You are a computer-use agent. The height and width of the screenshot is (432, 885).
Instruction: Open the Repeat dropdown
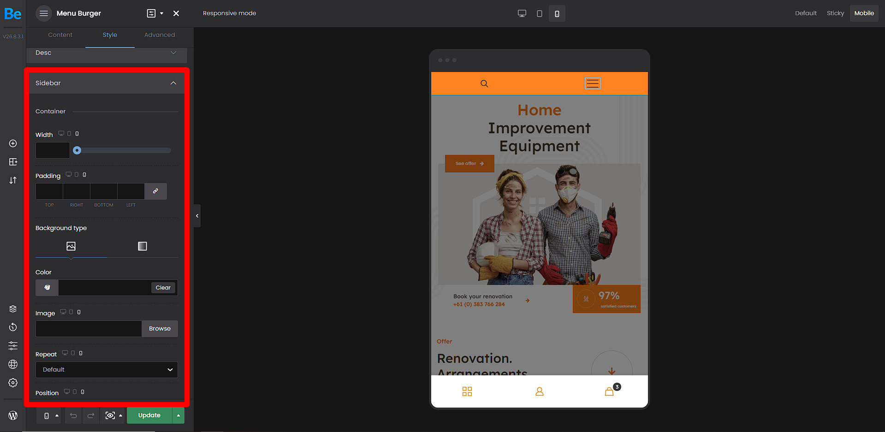coord(107,370)
